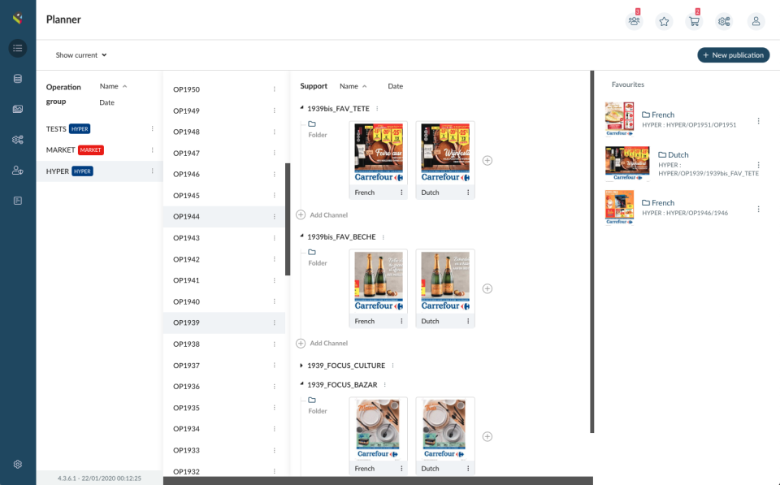Open the media panel icon in the sidebar

(x=17, y=109)
